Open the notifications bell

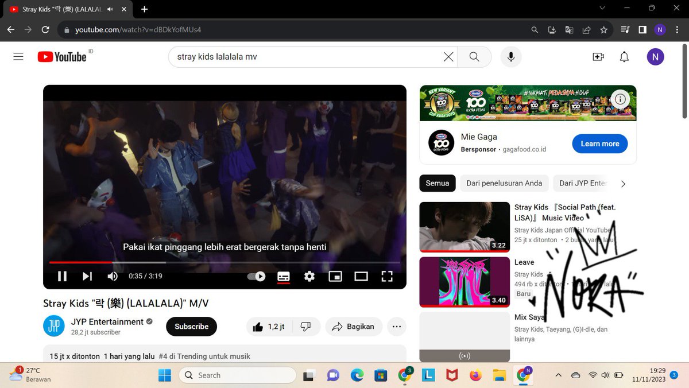pyautogui.click(x=624, y=57)
